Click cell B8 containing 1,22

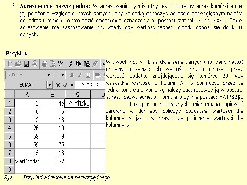(x=52, y=161)
